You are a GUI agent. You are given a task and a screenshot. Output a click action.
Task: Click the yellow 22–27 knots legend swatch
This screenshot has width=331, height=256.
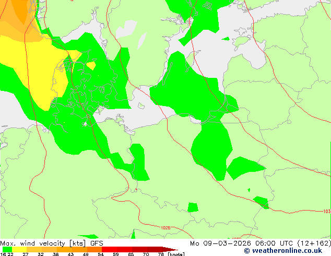(19, 249)
